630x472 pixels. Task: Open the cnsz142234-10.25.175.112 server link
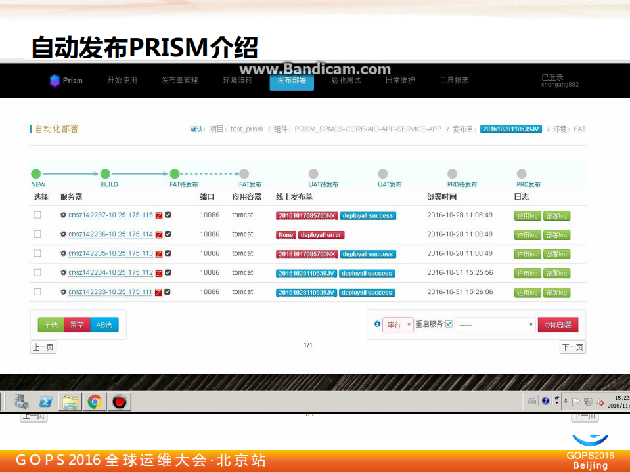[110, 273]
